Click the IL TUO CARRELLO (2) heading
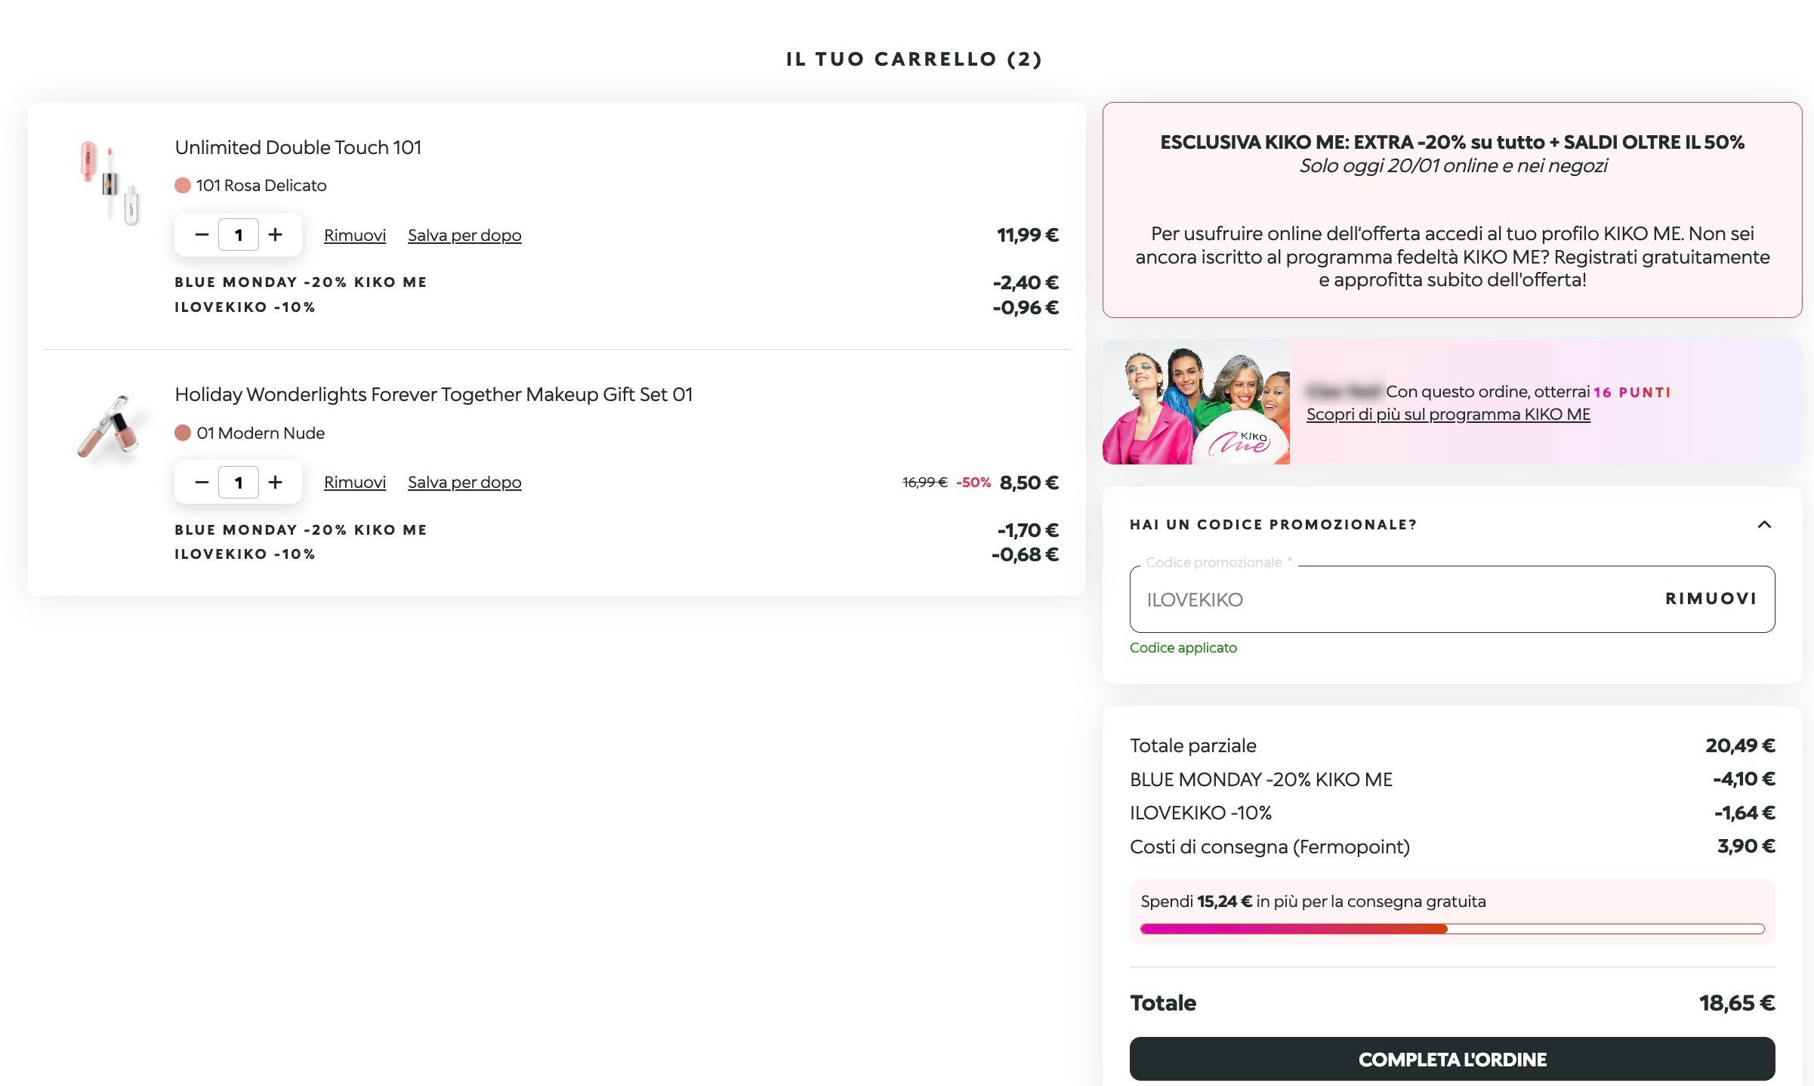Screen dimensions: 1814x1086 click(x=914, y=59)
